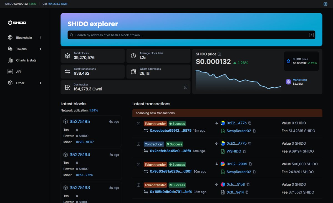Click the Tokens coins icon
This screenshot has height=203, width=333.
click(x=10, y=49)
